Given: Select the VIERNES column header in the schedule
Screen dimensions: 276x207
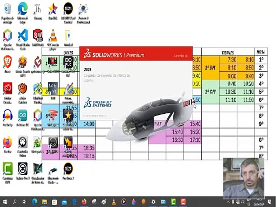Looking at the screenshot, I should (228, 53).
